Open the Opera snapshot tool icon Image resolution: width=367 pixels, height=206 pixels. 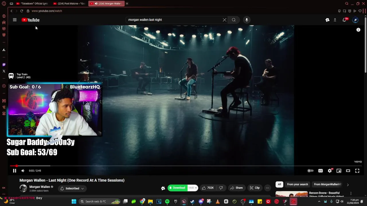click(x=344, y=11)
